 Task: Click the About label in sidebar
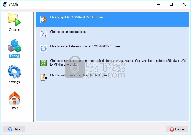coord(14,108)
